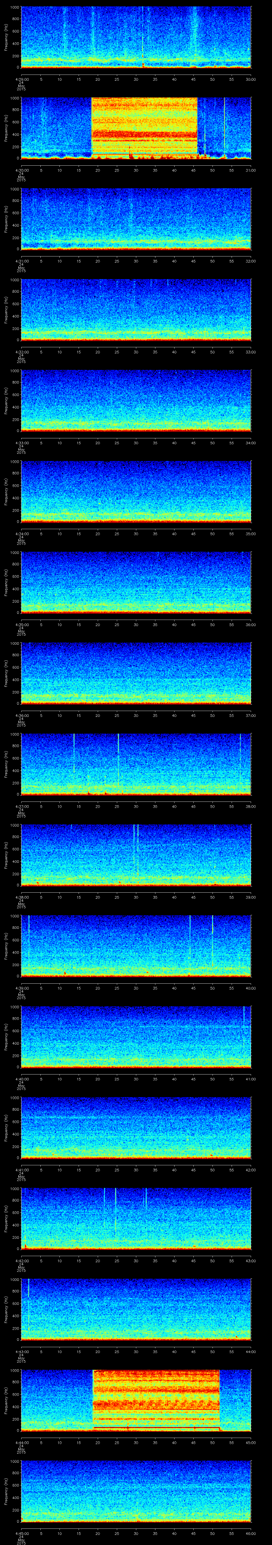Click the spectrogram panel starting at 4:45:00

(x=136, y=1491)
